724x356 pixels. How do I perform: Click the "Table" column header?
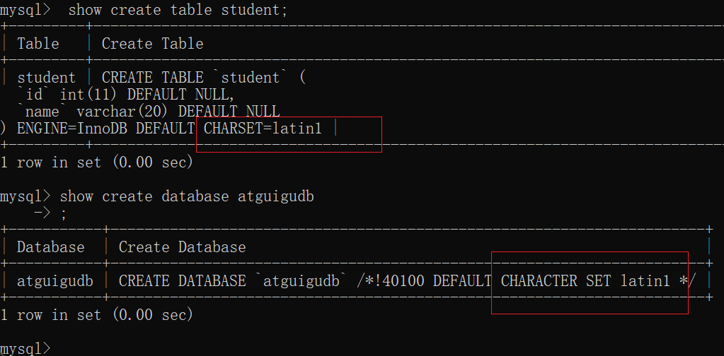coord(38,44)
